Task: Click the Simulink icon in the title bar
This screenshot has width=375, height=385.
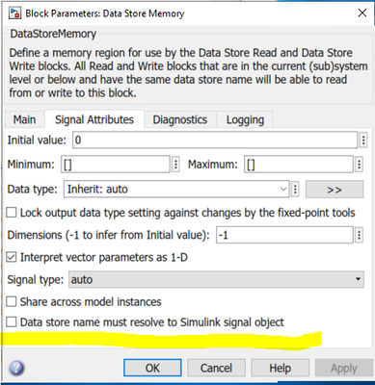Action: pos(14,13)
